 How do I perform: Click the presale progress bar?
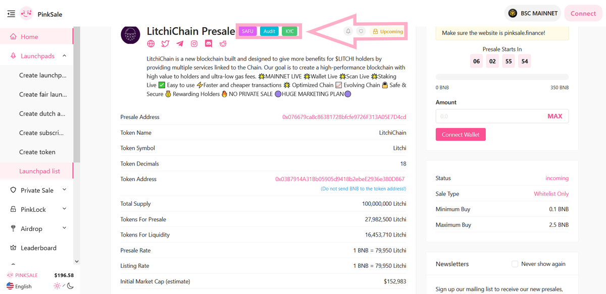pyautogui.click(x=502, y=77)
